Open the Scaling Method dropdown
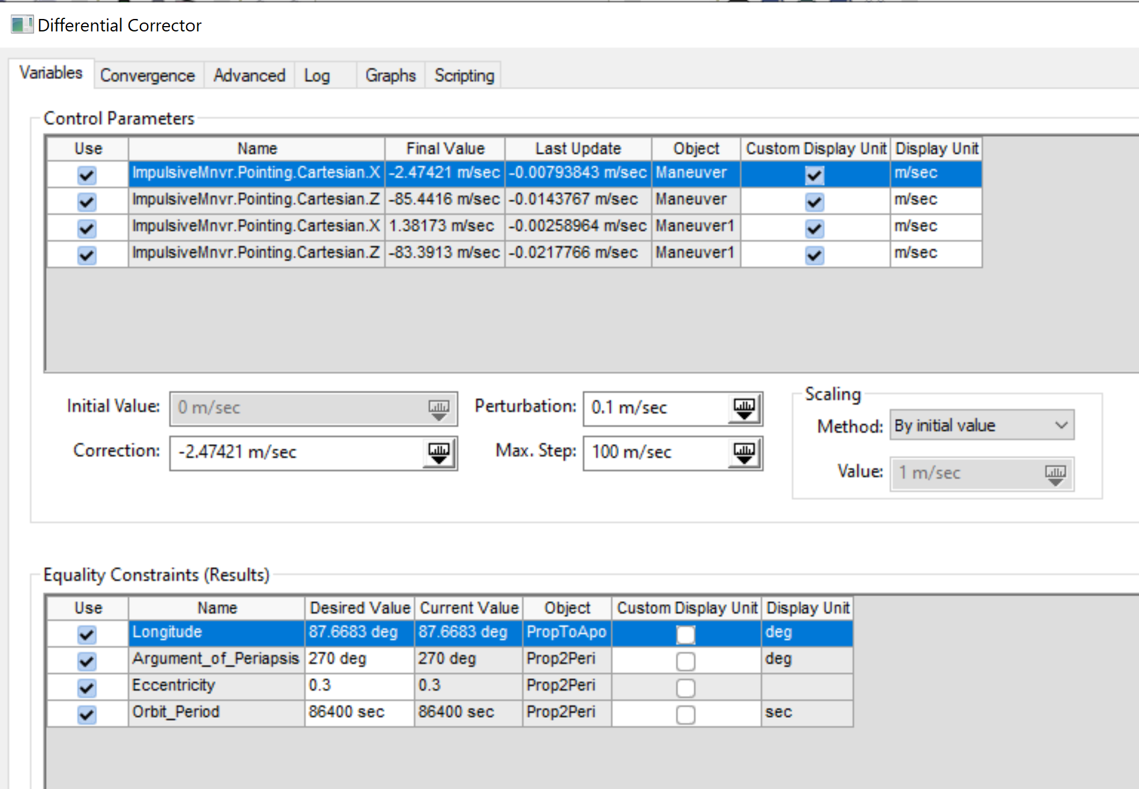Image resolution: width=1139 pixels, height=789 pixels. point(982,425)
